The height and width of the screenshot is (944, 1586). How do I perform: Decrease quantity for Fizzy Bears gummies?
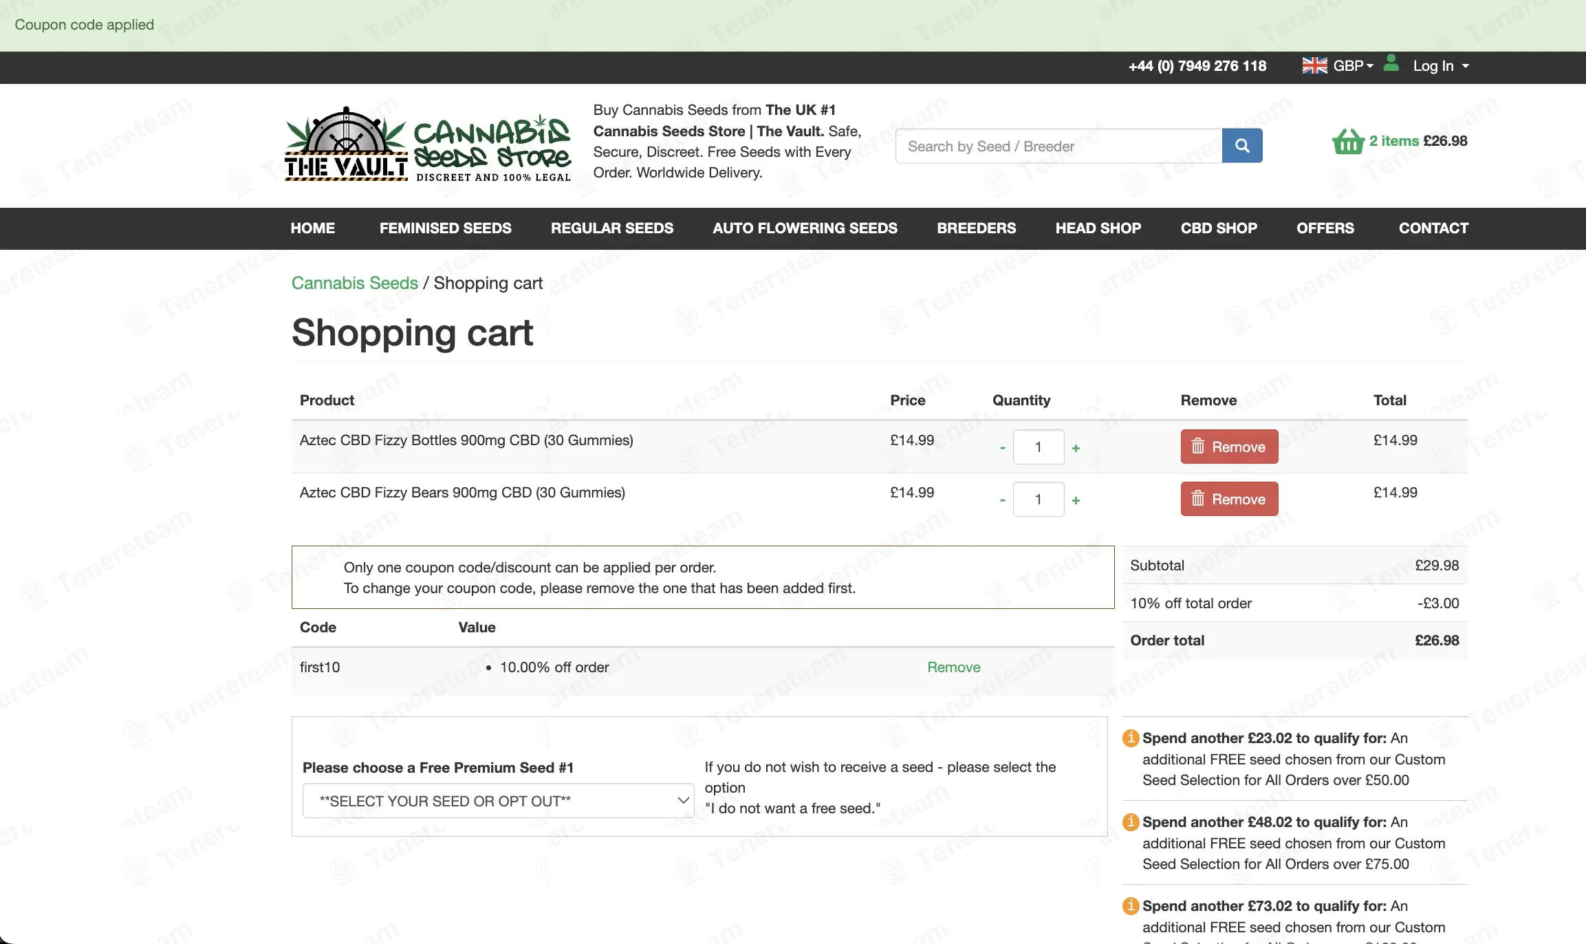point(1003,500)
